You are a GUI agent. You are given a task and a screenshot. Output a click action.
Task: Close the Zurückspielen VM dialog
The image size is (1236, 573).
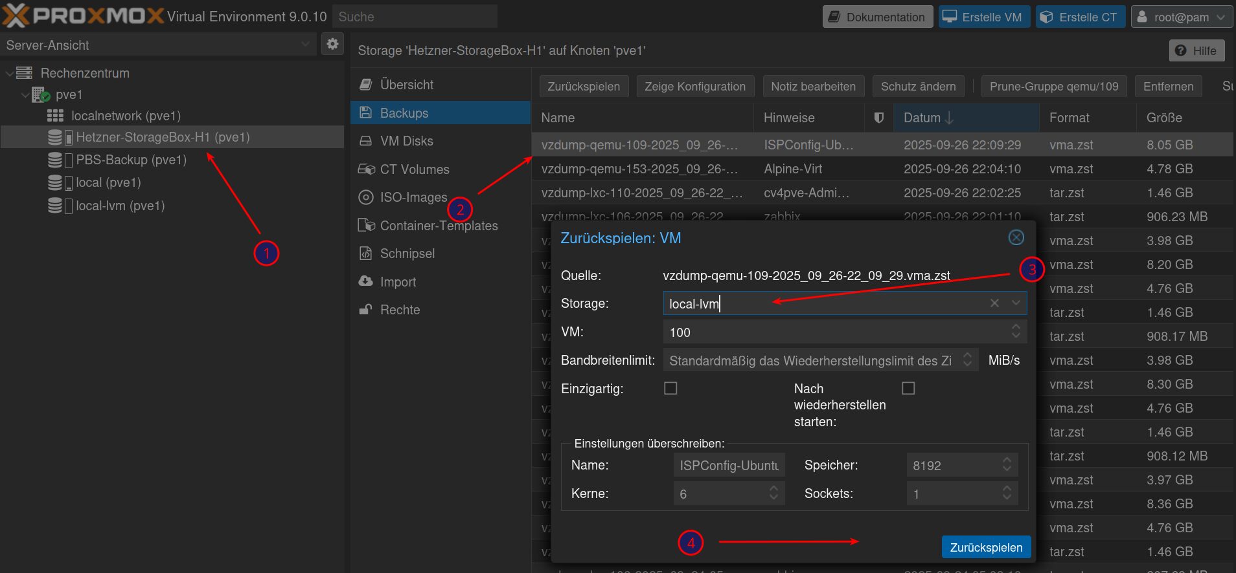pyautogui.click(x=1016, y=237)
